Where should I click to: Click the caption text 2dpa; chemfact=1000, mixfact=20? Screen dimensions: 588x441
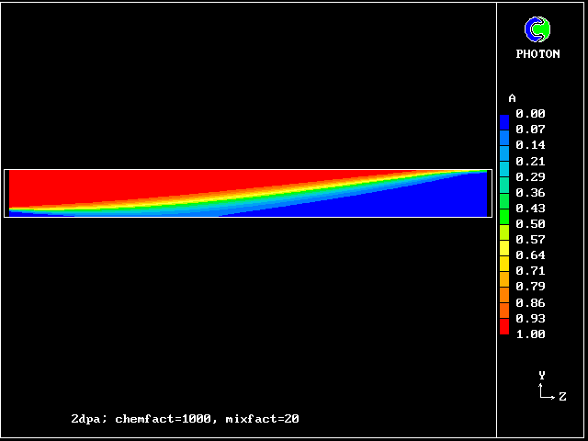click(x=185, y=419)
